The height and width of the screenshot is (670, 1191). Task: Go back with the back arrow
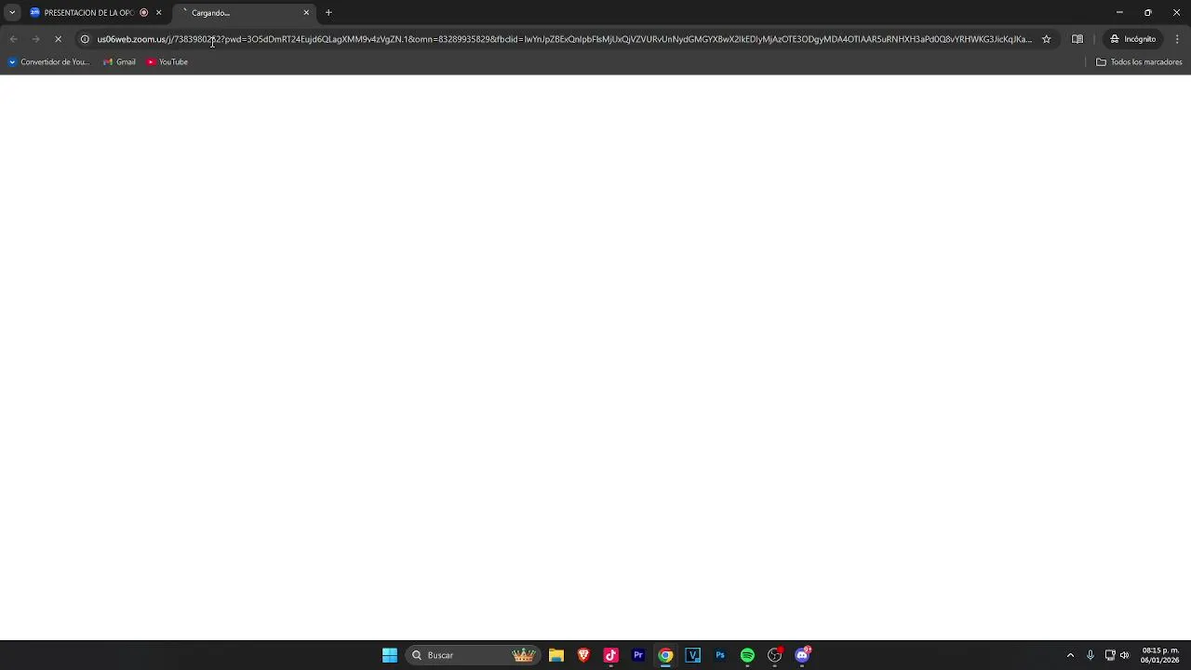[13, 39]
